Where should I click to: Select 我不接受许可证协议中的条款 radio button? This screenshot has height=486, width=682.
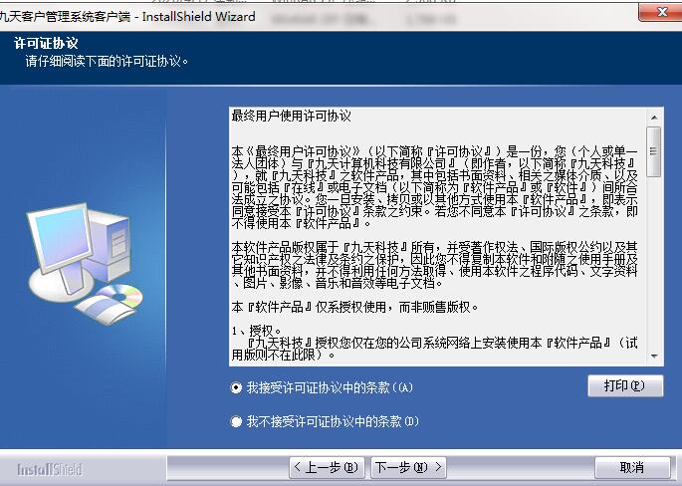pos(236,421)
